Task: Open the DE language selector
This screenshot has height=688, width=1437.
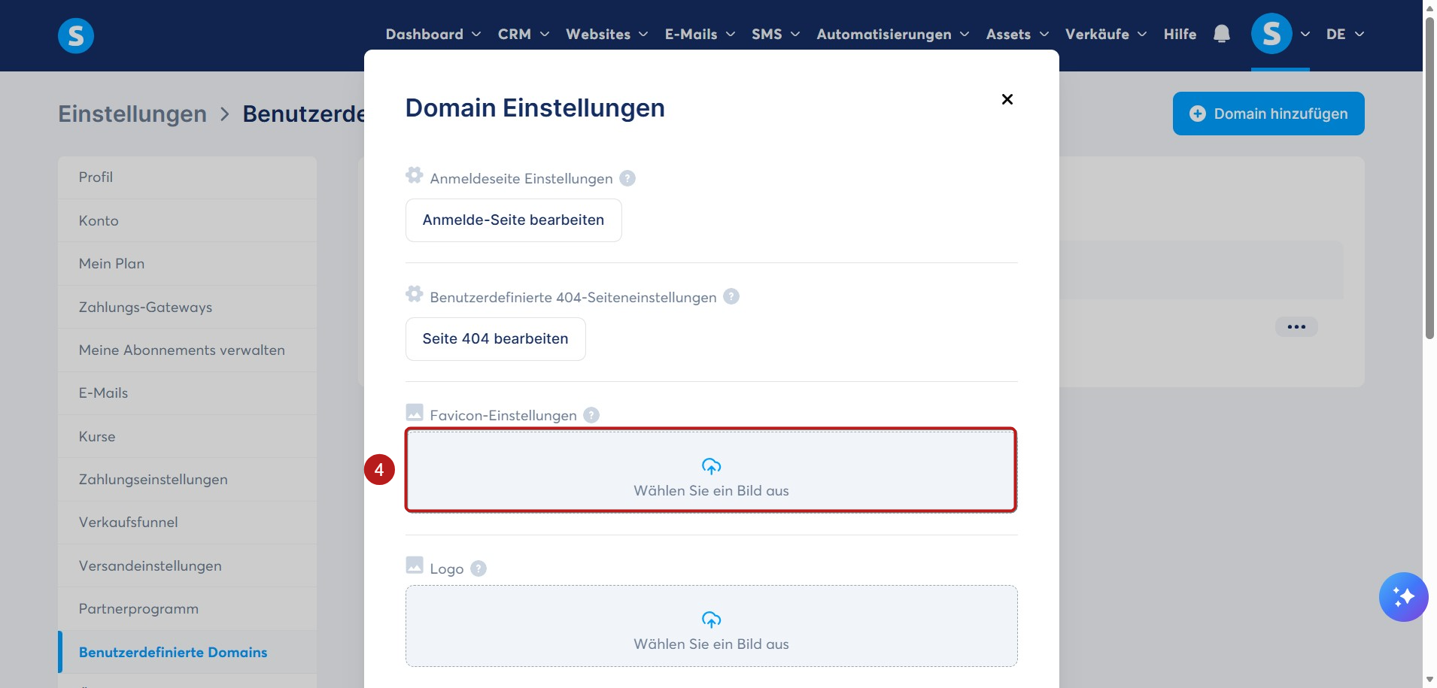Action: point(1345,34)
